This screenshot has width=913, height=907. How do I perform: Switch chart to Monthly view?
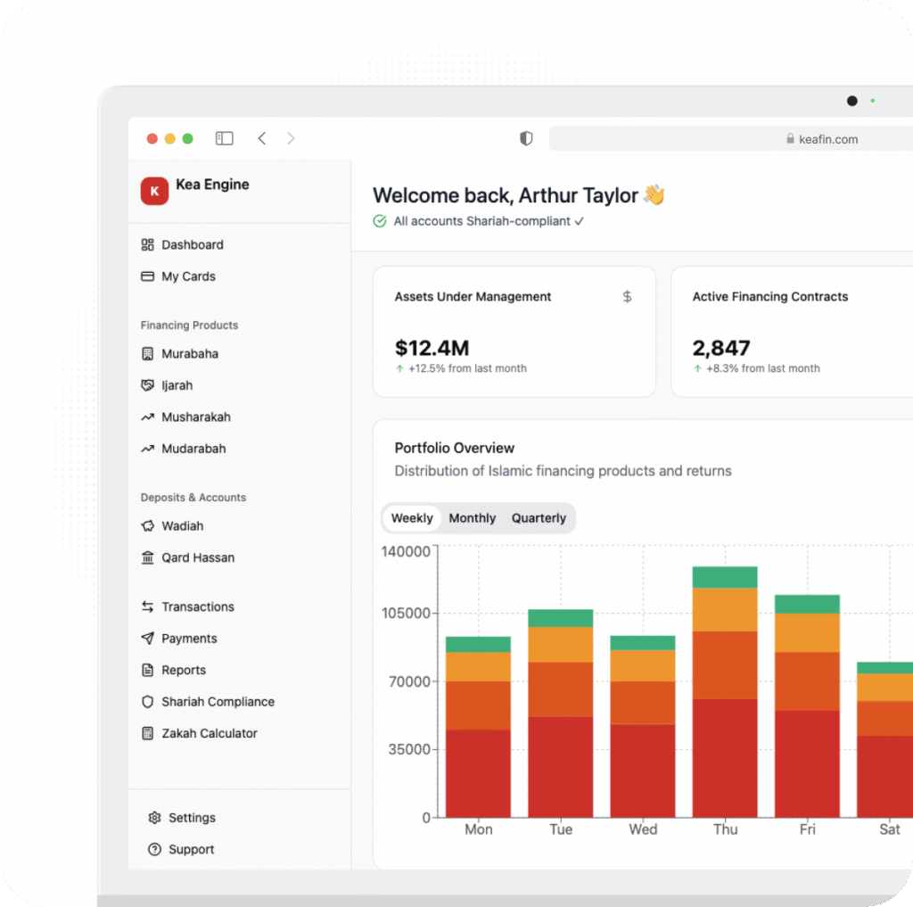pyautogui.click(x=472, y=518)
